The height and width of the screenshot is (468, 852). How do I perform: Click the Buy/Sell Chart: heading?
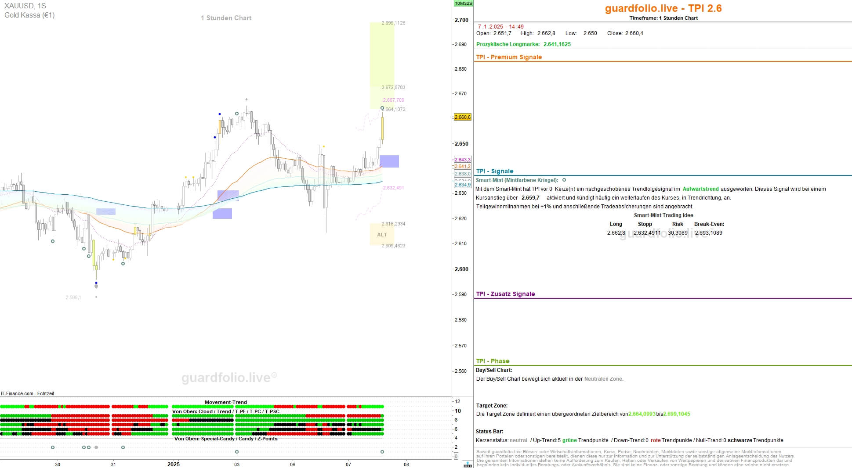tap(494, 370)
